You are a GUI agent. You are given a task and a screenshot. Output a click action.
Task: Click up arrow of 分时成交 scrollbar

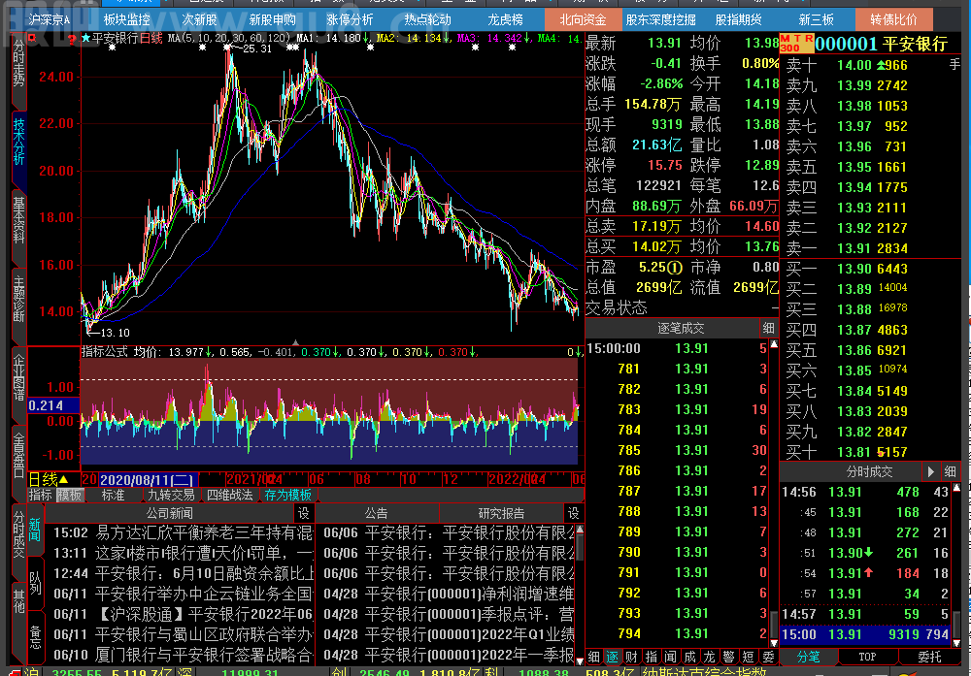tap(956, 488)
